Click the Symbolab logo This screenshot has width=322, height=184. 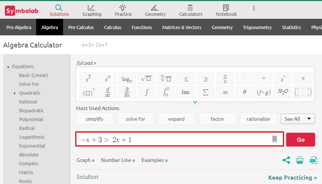21,11
